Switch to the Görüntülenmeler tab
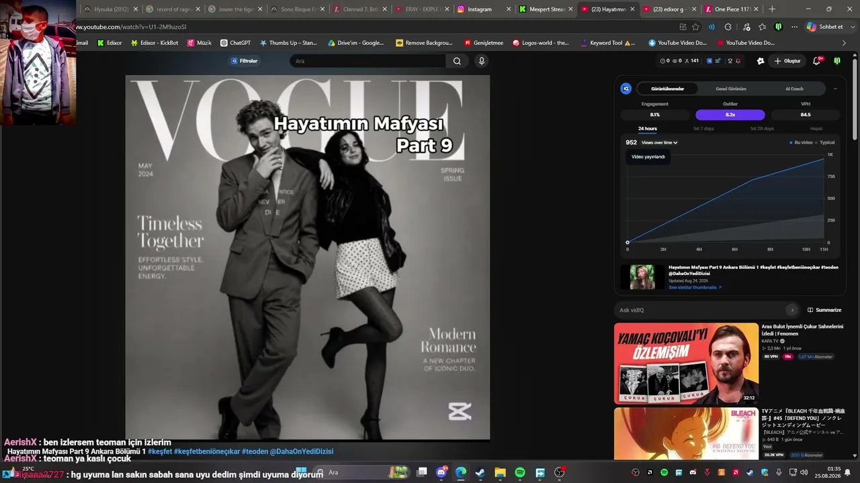860x483 pixels. coord(667,89)
